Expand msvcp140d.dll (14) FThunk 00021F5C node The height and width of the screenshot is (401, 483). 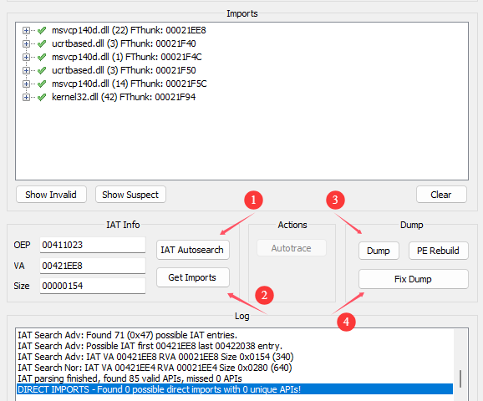pos(26,84)
